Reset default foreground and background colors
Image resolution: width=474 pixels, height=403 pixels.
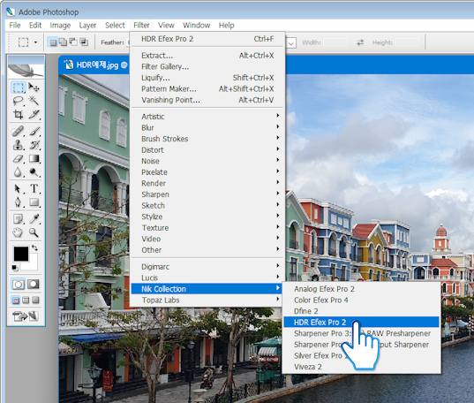point(15,268)
